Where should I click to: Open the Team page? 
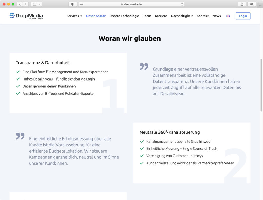pos(147,16)
